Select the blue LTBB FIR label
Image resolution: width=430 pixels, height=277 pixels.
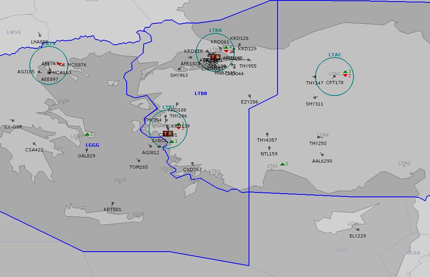coord(201,94)
